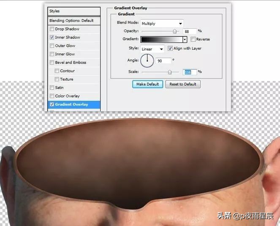Enable the Satin checkbox
This screenshot has width=280, height=226.
(52, 88)
